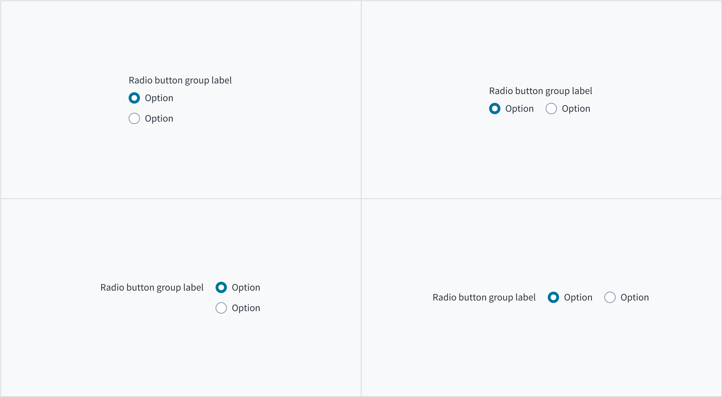
Task: Select the unchecked radio in the bottom-right group
Action: point(610,297)
